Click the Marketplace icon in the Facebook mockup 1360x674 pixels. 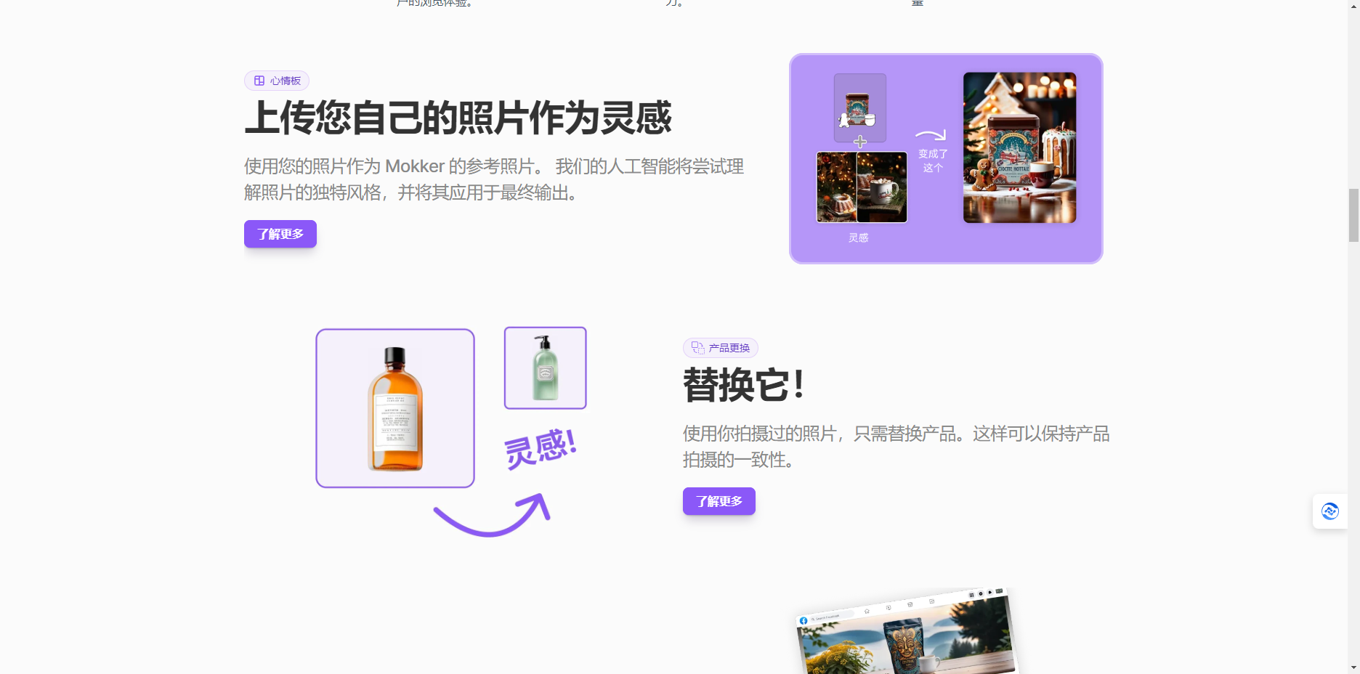point(911,605)
